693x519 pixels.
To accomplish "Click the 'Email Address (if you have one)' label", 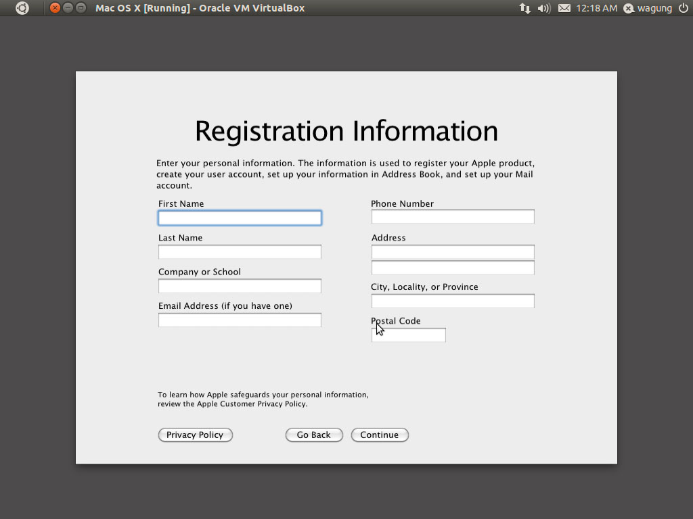I will (225, 305).
